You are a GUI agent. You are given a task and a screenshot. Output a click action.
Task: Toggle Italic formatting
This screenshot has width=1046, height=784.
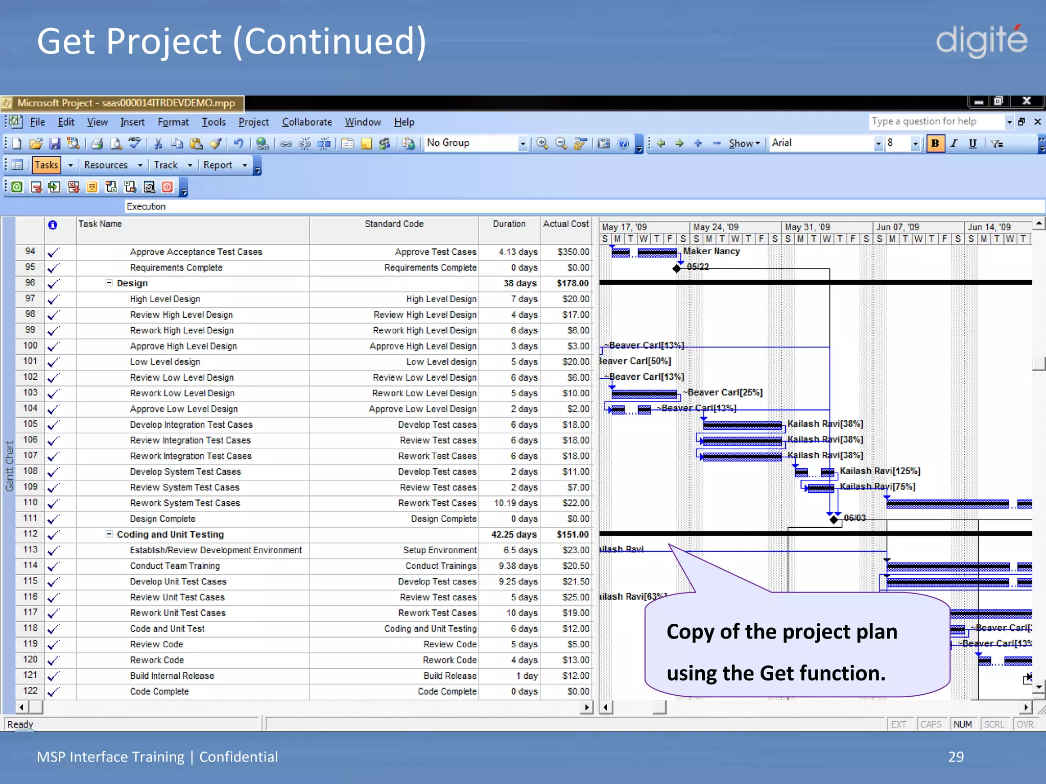[954, 143]
